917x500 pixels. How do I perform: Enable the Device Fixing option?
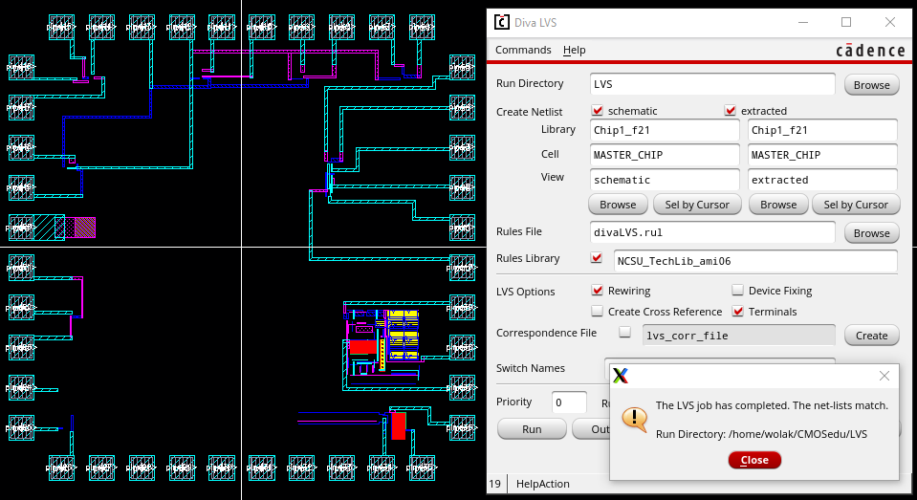click(738, 291)
